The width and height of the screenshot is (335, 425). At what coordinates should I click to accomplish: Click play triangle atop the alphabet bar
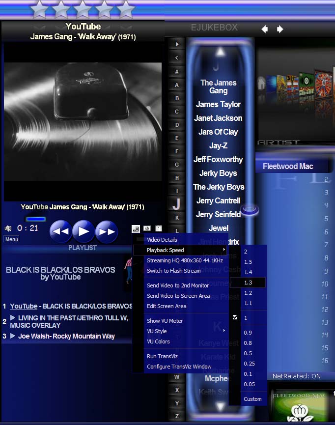point(177,44)
